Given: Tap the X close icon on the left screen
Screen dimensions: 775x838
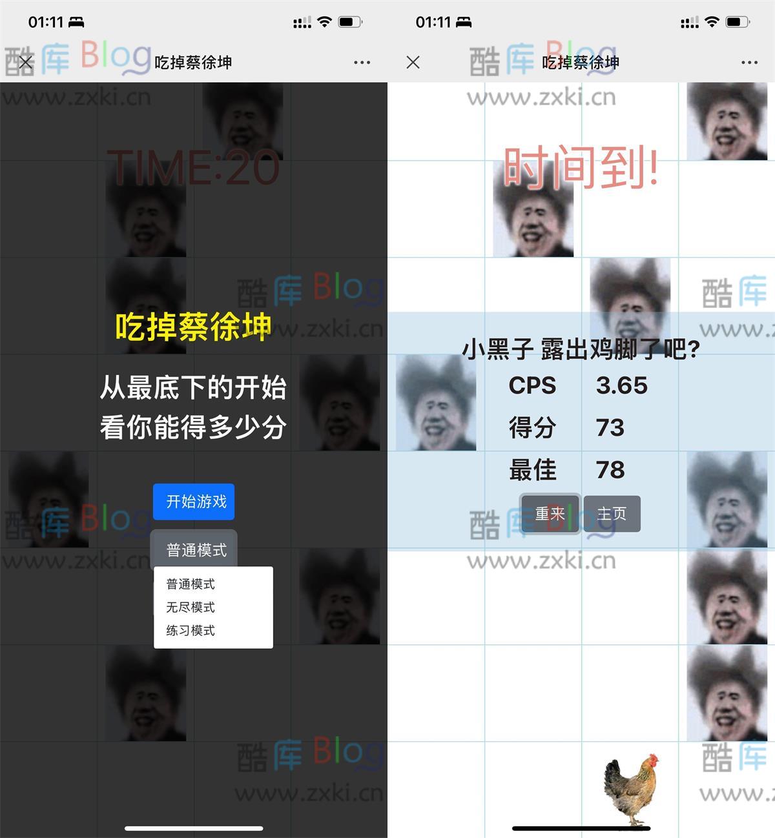Looking at the screenshot, I should point(26,62).
